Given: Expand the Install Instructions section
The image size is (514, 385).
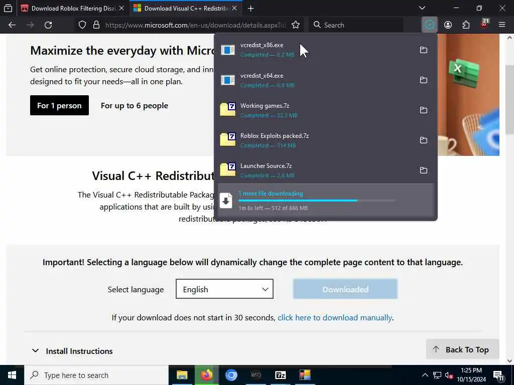Looking at the screenshot, I should click(x=72, y=351).
